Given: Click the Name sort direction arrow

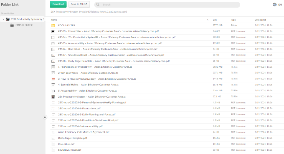Looking at the screenshot, I should point(207,20).
